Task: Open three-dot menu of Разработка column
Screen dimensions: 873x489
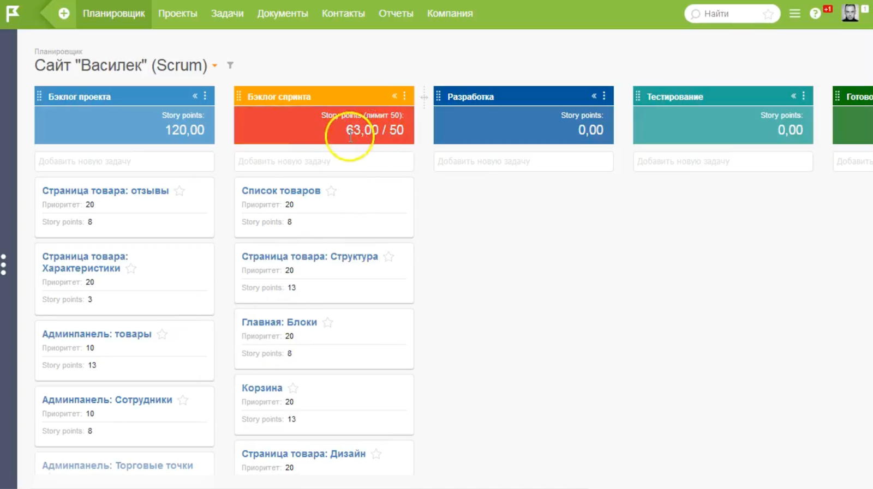Action: point(604,96)
